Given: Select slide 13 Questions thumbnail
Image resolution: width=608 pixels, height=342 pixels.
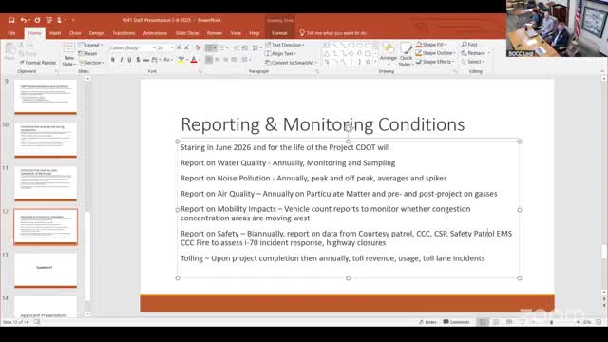Looking at the screenshot, I should [x=46, y=269].
